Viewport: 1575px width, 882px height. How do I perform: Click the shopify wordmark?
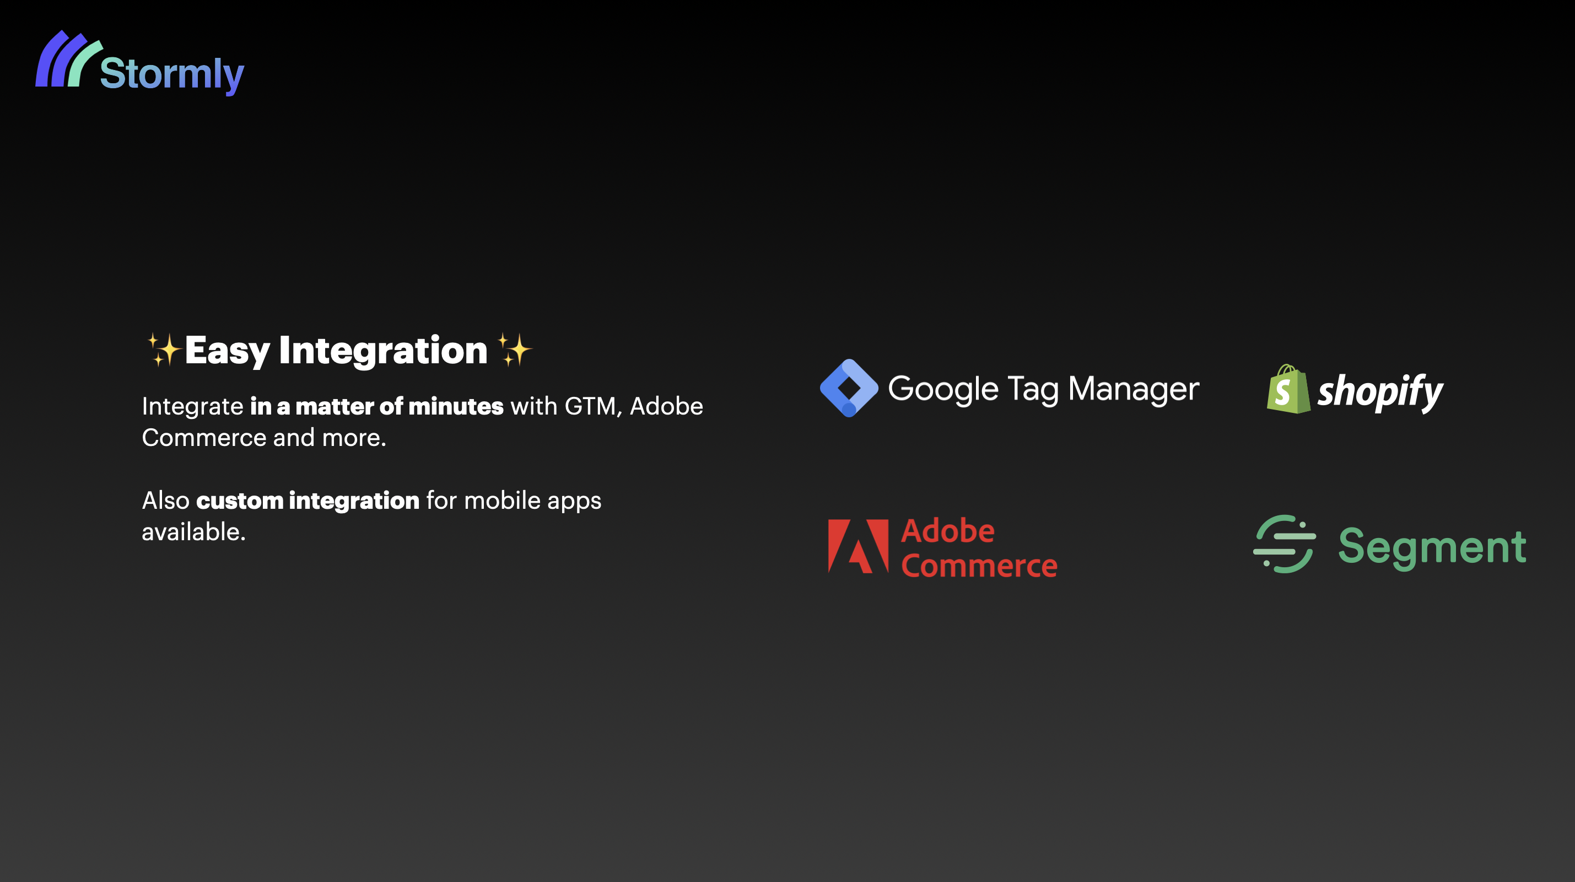(1380, 392)
